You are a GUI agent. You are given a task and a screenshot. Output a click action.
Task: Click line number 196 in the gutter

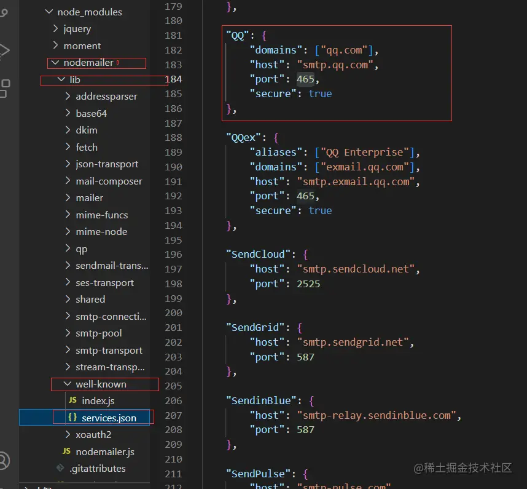(173, 255)
